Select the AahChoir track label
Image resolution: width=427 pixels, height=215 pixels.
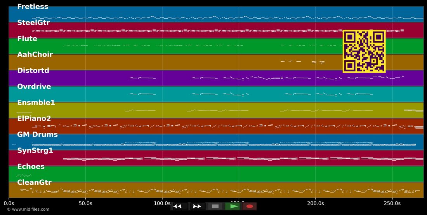35,54
